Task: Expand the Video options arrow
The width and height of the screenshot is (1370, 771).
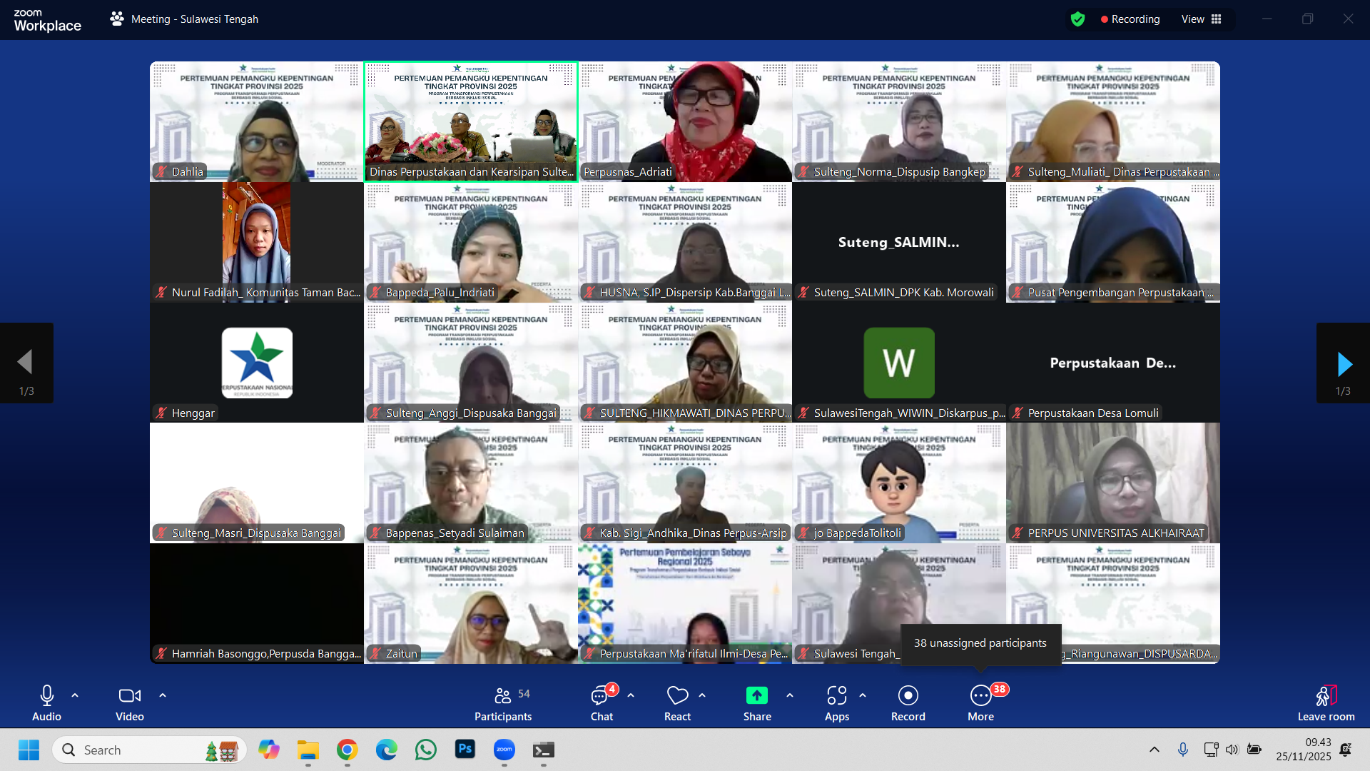Action: pos(163,695)
